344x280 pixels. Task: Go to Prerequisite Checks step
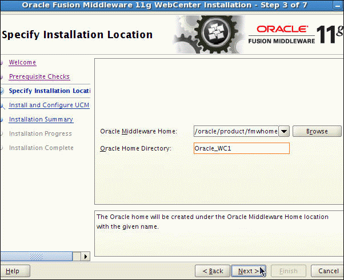(39, 76)
